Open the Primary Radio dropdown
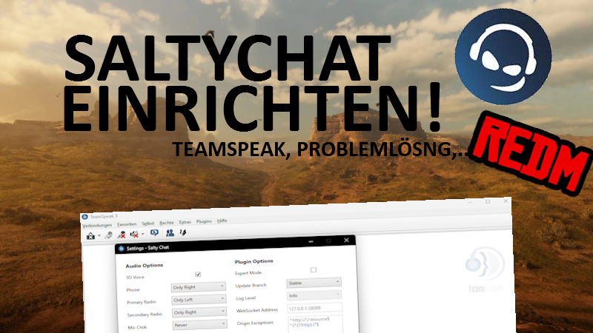 [x=199, y=300]
